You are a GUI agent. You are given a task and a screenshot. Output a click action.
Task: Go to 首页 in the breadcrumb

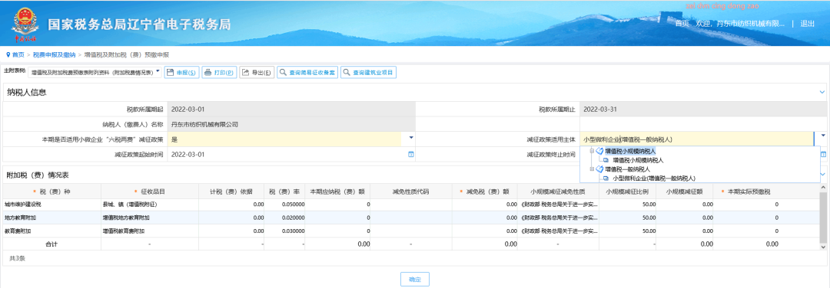coord(18,55)
